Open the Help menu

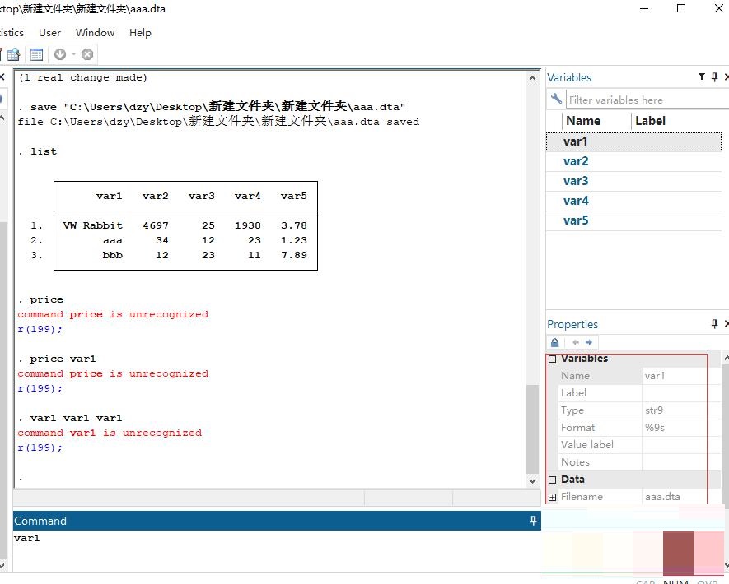tap(140, 33)
